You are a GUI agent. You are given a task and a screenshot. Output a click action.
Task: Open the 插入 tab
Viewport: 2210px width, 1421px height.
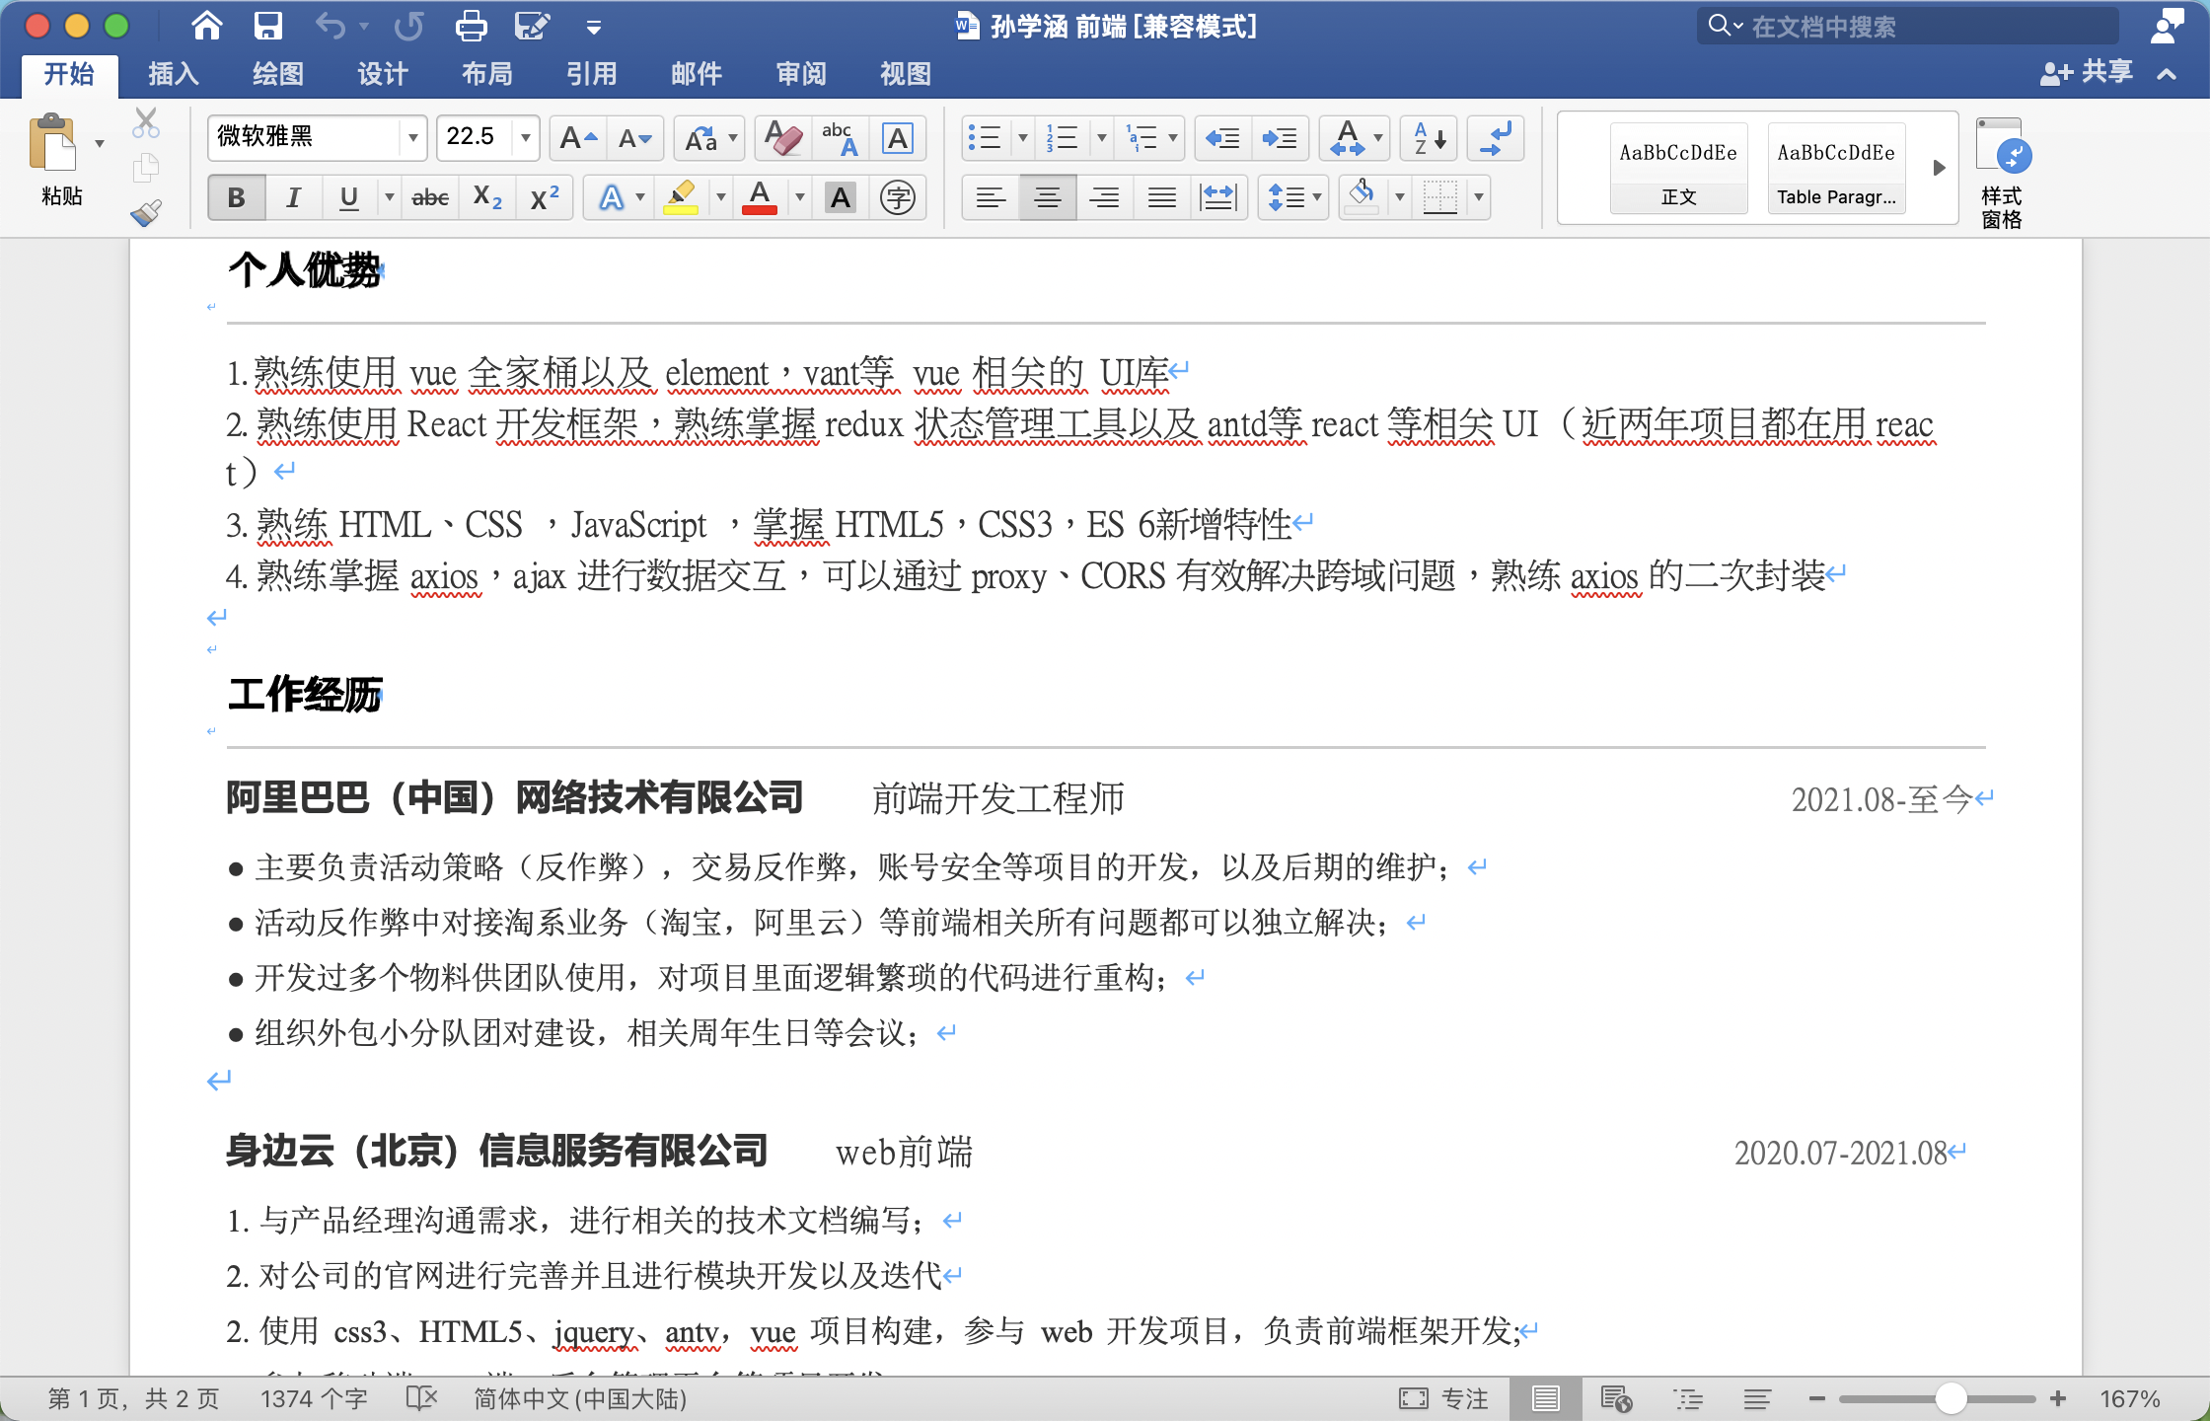pos(174,74)
